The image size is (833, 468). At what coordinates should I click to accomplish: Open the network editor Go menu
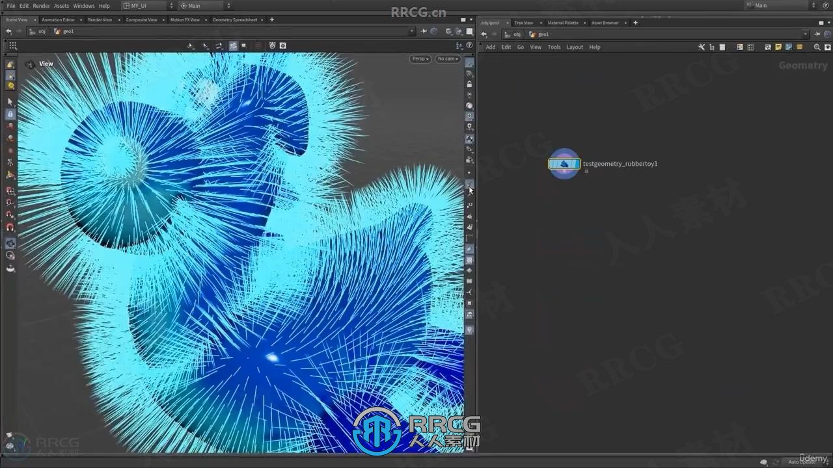[x=520, y=47]
